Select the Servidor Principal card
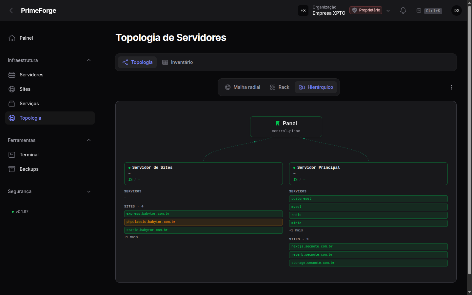 coord(368,174)
